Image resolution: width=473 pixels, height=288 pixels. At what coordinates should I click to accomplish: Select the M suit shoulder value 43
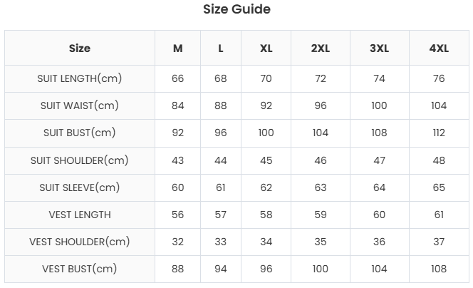pyautogui.click(x=178, y=160)
